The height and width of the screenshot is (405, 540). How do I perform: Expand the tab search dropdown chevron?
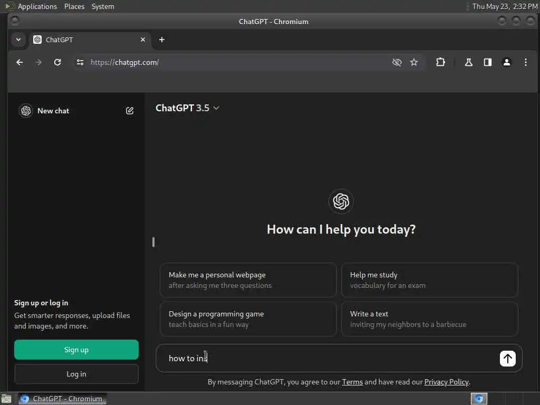(18, 40)
